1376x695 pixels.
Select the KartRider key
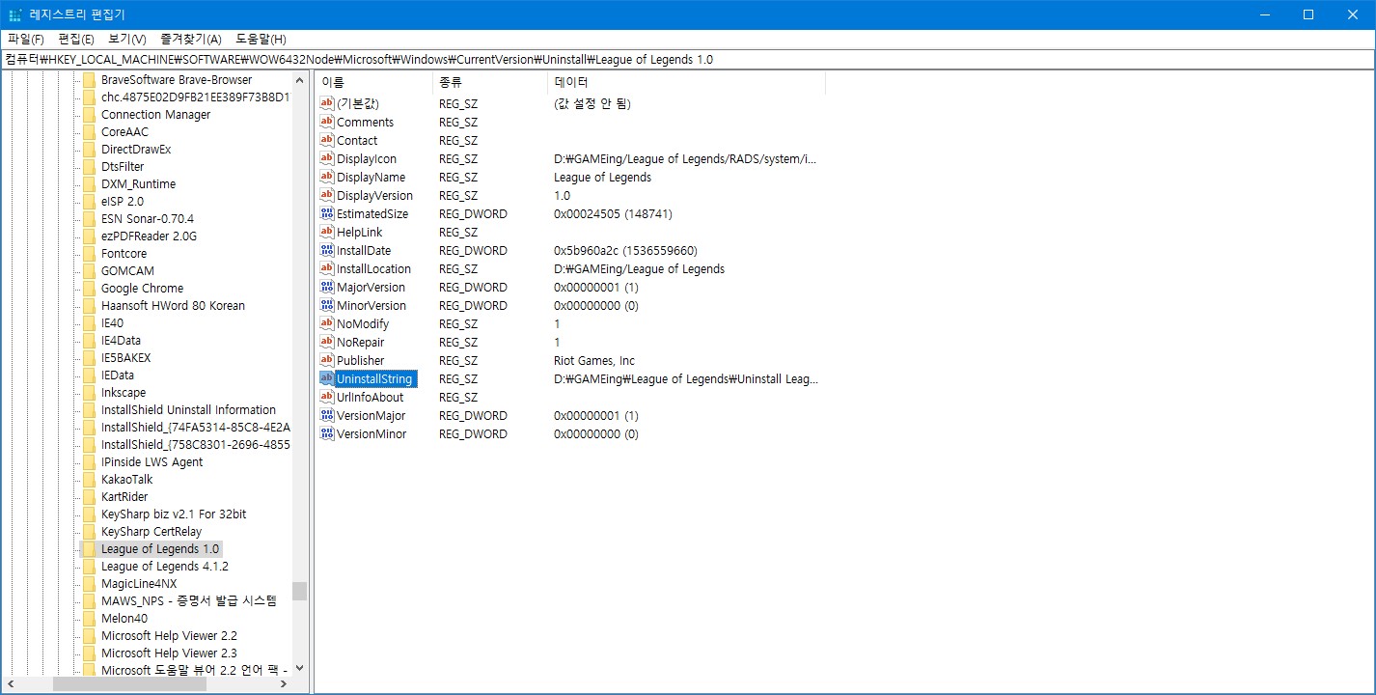pyautogui.click(x=124, y=496)
